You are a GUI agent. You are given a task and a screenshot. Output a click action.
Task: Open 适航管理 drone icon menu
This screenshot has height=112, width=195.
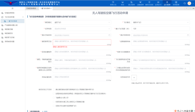pyautogui.click(x=140, y=3)
